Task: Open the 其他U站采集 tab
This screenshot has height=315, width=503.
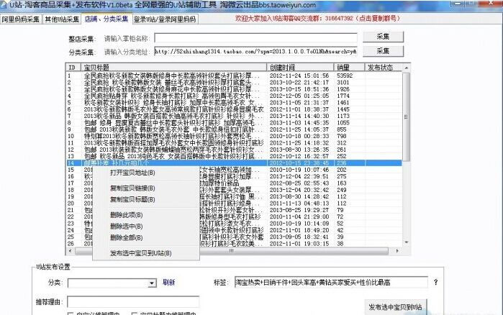Action: (62, 19)
